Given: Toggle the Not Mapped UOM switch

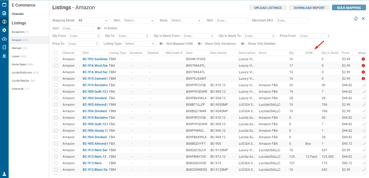Looking at the screenshot, I should pos(162,44).
